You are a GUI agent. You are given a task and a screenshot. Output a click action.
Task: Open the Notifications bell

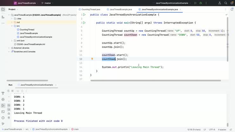coord(232,9)
